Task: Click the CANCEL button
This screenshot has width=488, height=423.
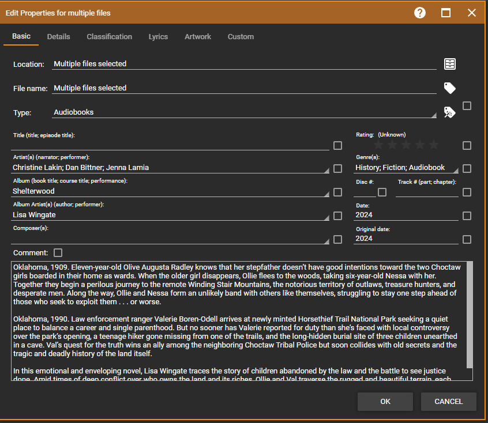Action: point(448,402)
